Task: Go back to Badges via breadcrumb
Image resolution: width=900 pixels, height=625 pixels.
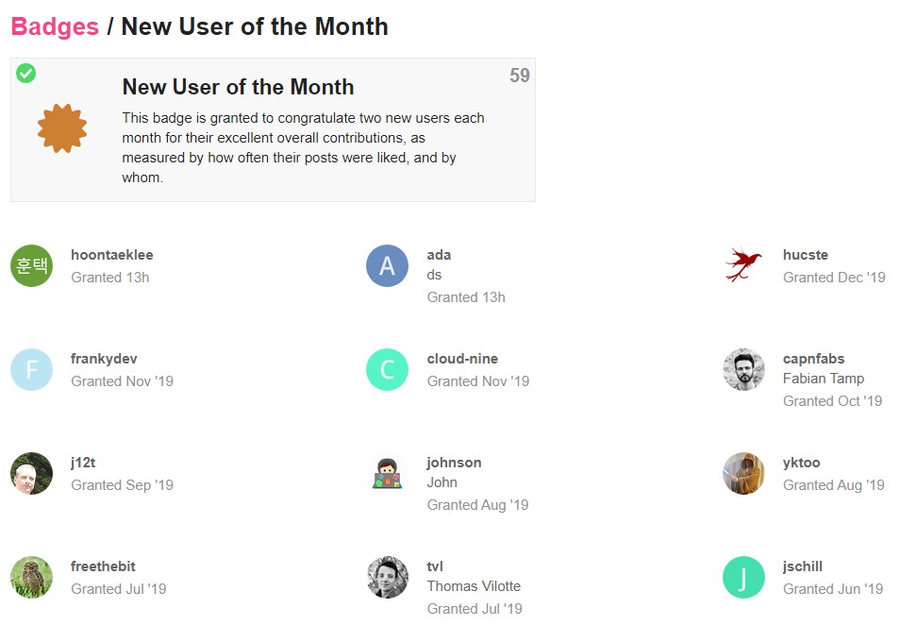Action: pyautogui.click(x=55, y=26)
